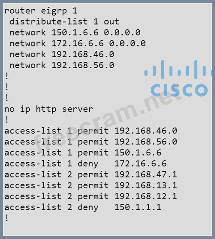Click access-list 2 permit 192.168.47.1 entry
The width and height of the screenshot is (215, 239).
91,174
